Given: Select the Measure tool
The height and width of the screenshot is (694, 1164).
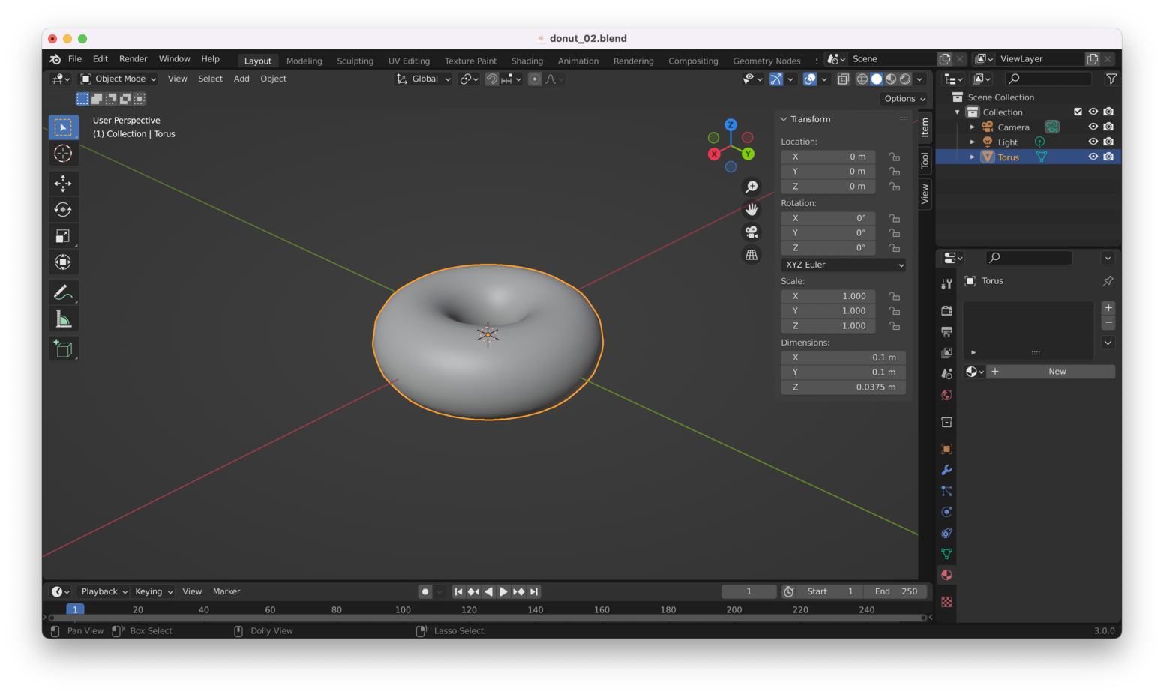Looking at the screenshot, I should 63,320.
